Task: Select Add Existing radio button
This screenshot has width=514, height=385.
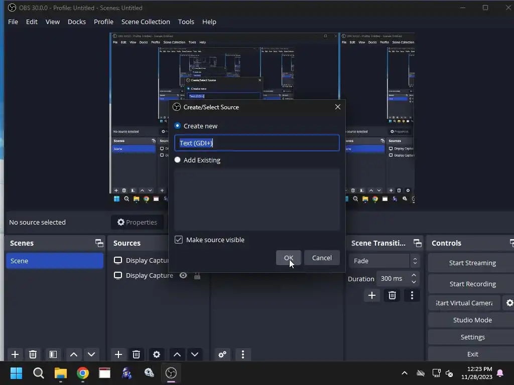Action: click(x=178, y=160)
